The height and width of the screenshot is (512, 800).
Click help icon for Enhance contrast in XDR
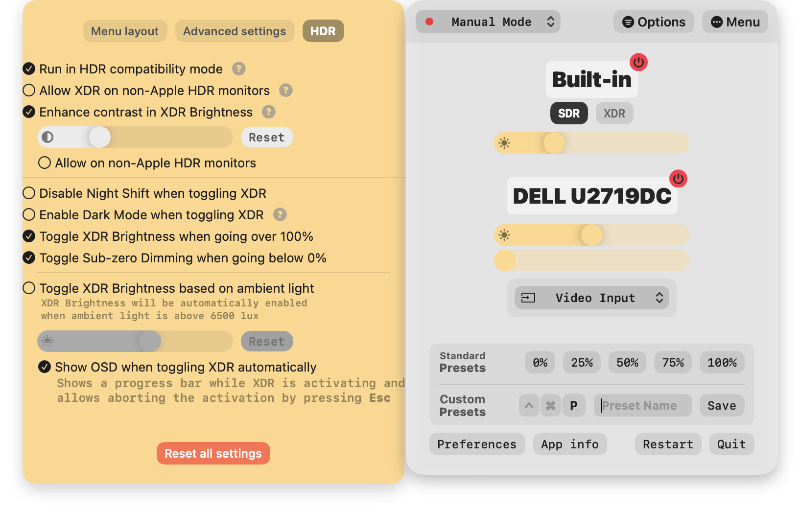click(268, 112)
